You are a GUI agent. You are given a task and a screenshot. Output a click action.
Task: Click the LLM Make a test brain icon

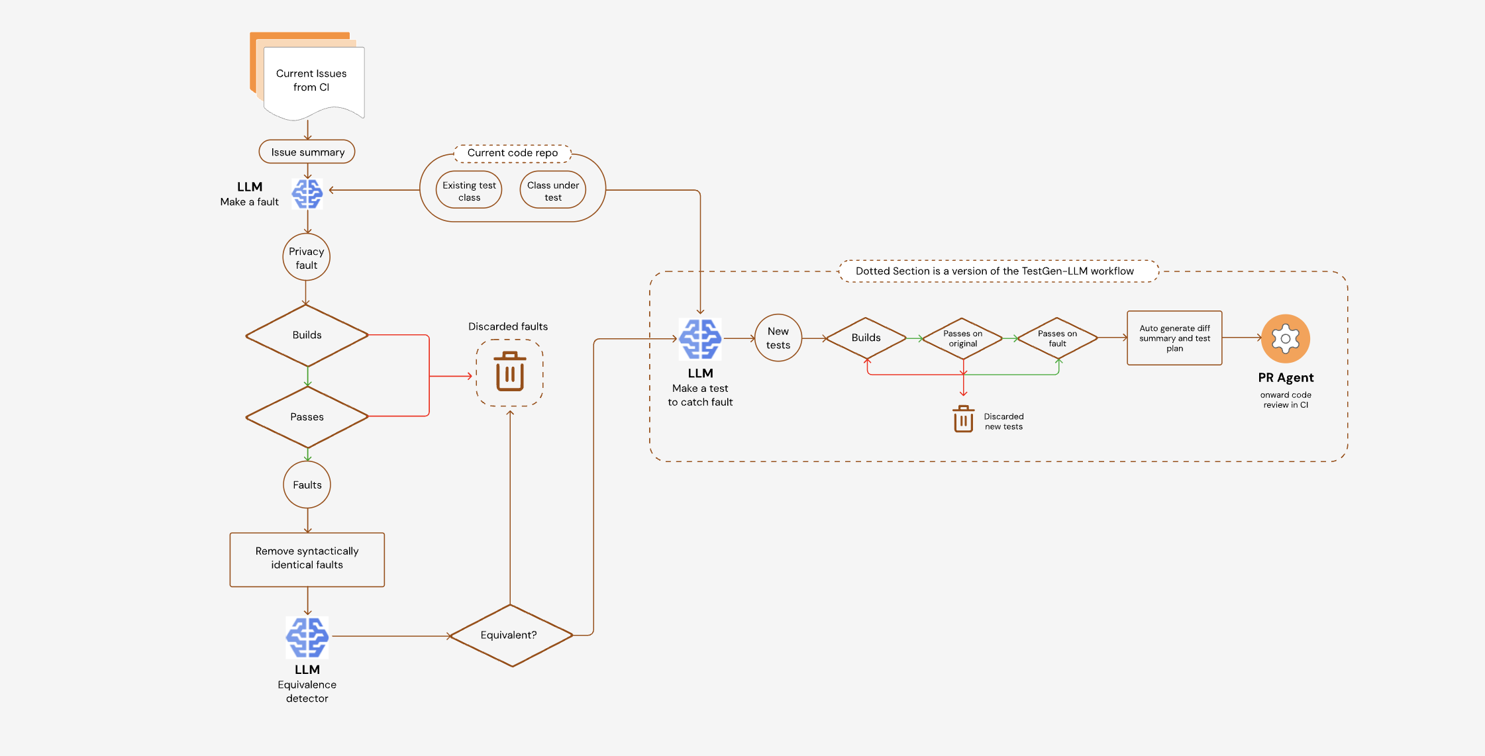700,339
